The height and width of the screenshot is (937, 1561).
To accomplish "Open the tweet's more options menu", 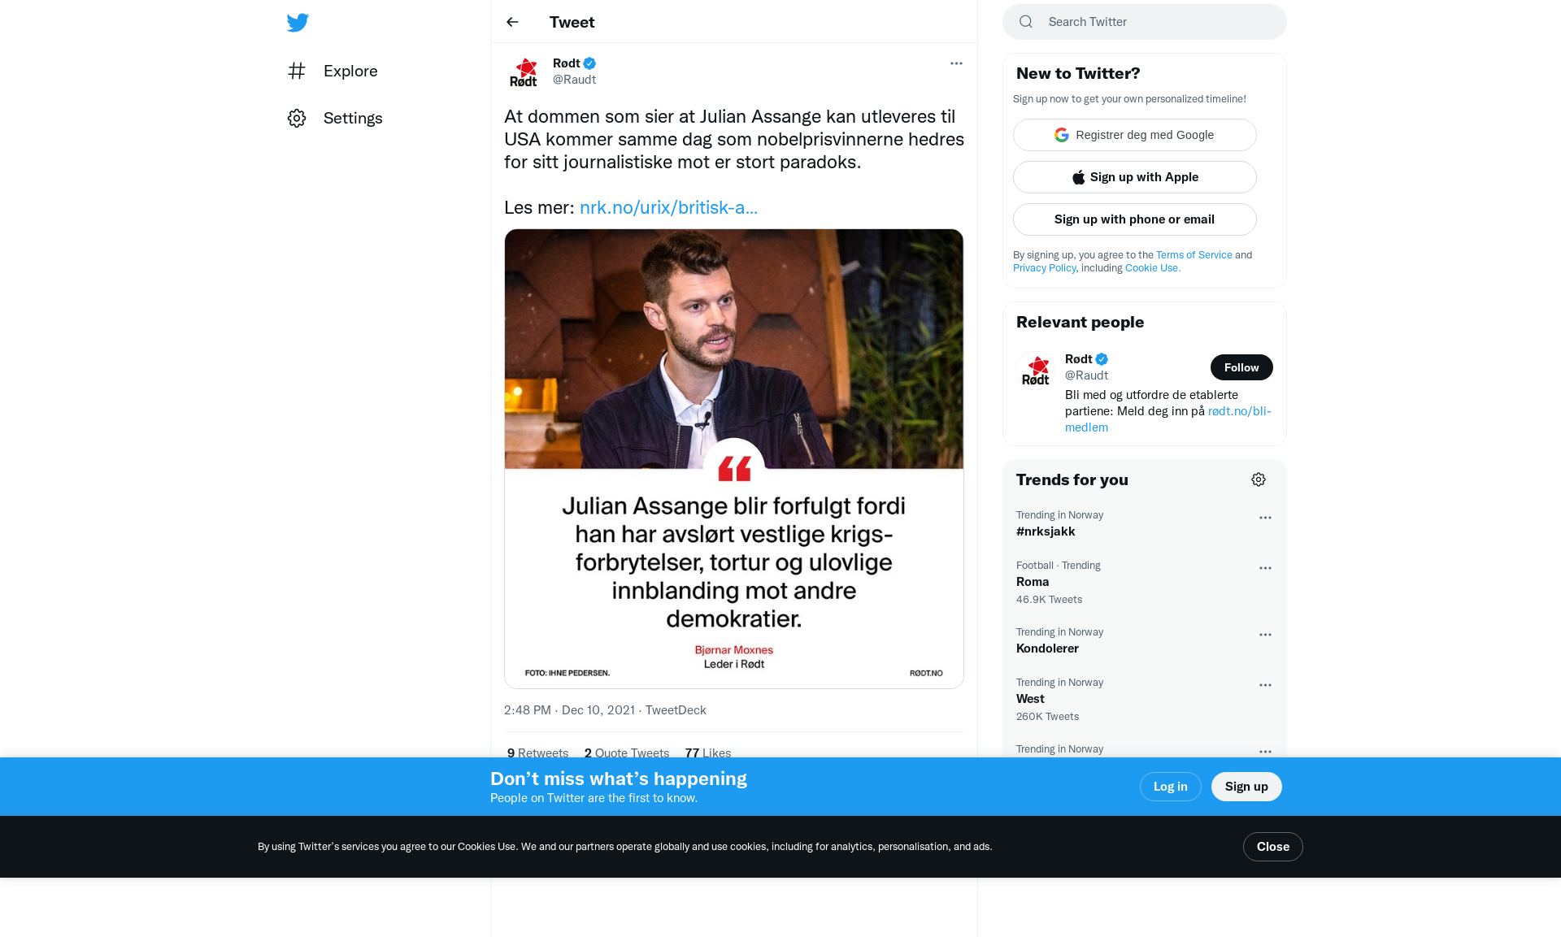I will tap(956, 63).
